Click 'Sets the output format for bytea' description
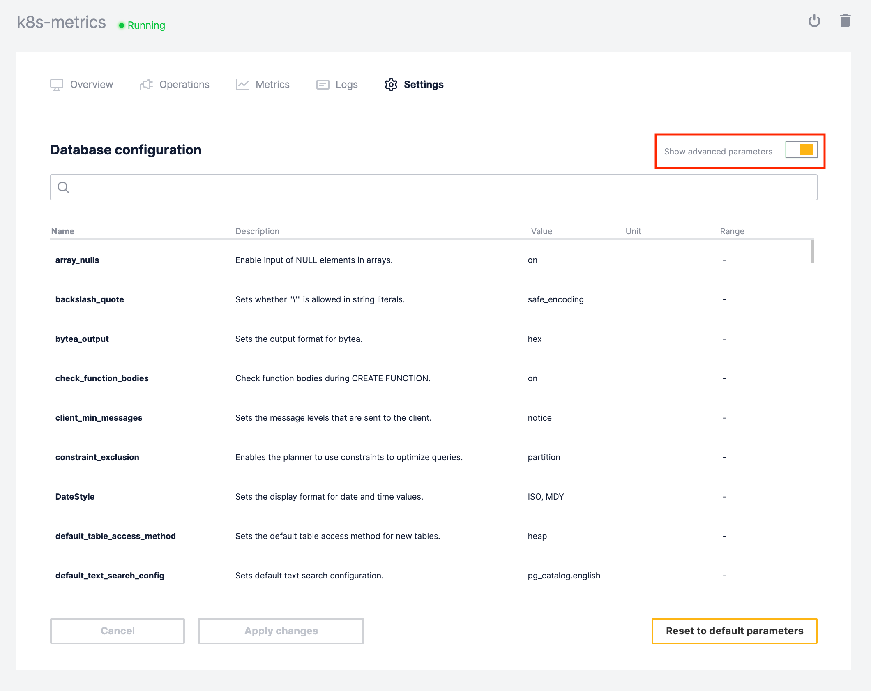The image size is (871, 691). click(299, 339)
